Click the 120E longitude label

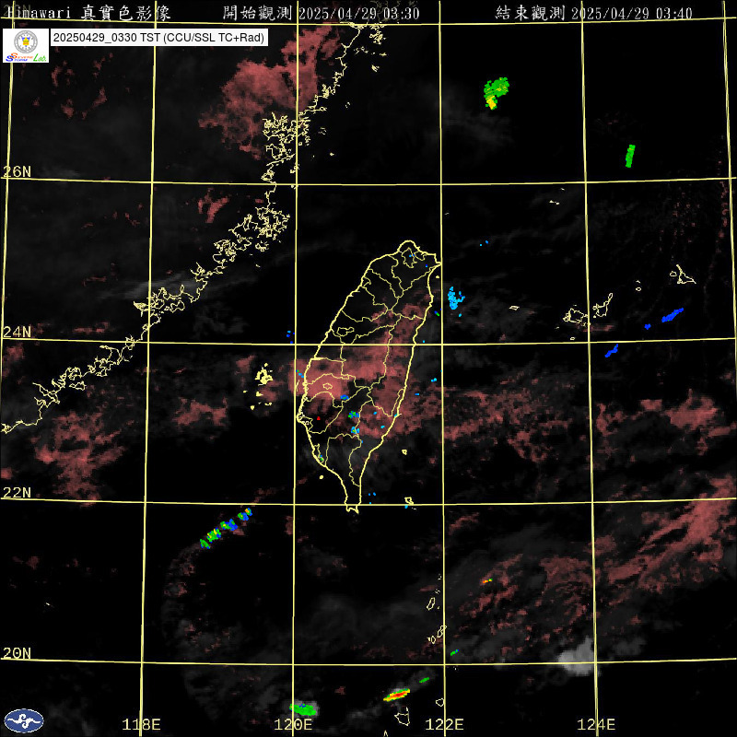[293, 724]
